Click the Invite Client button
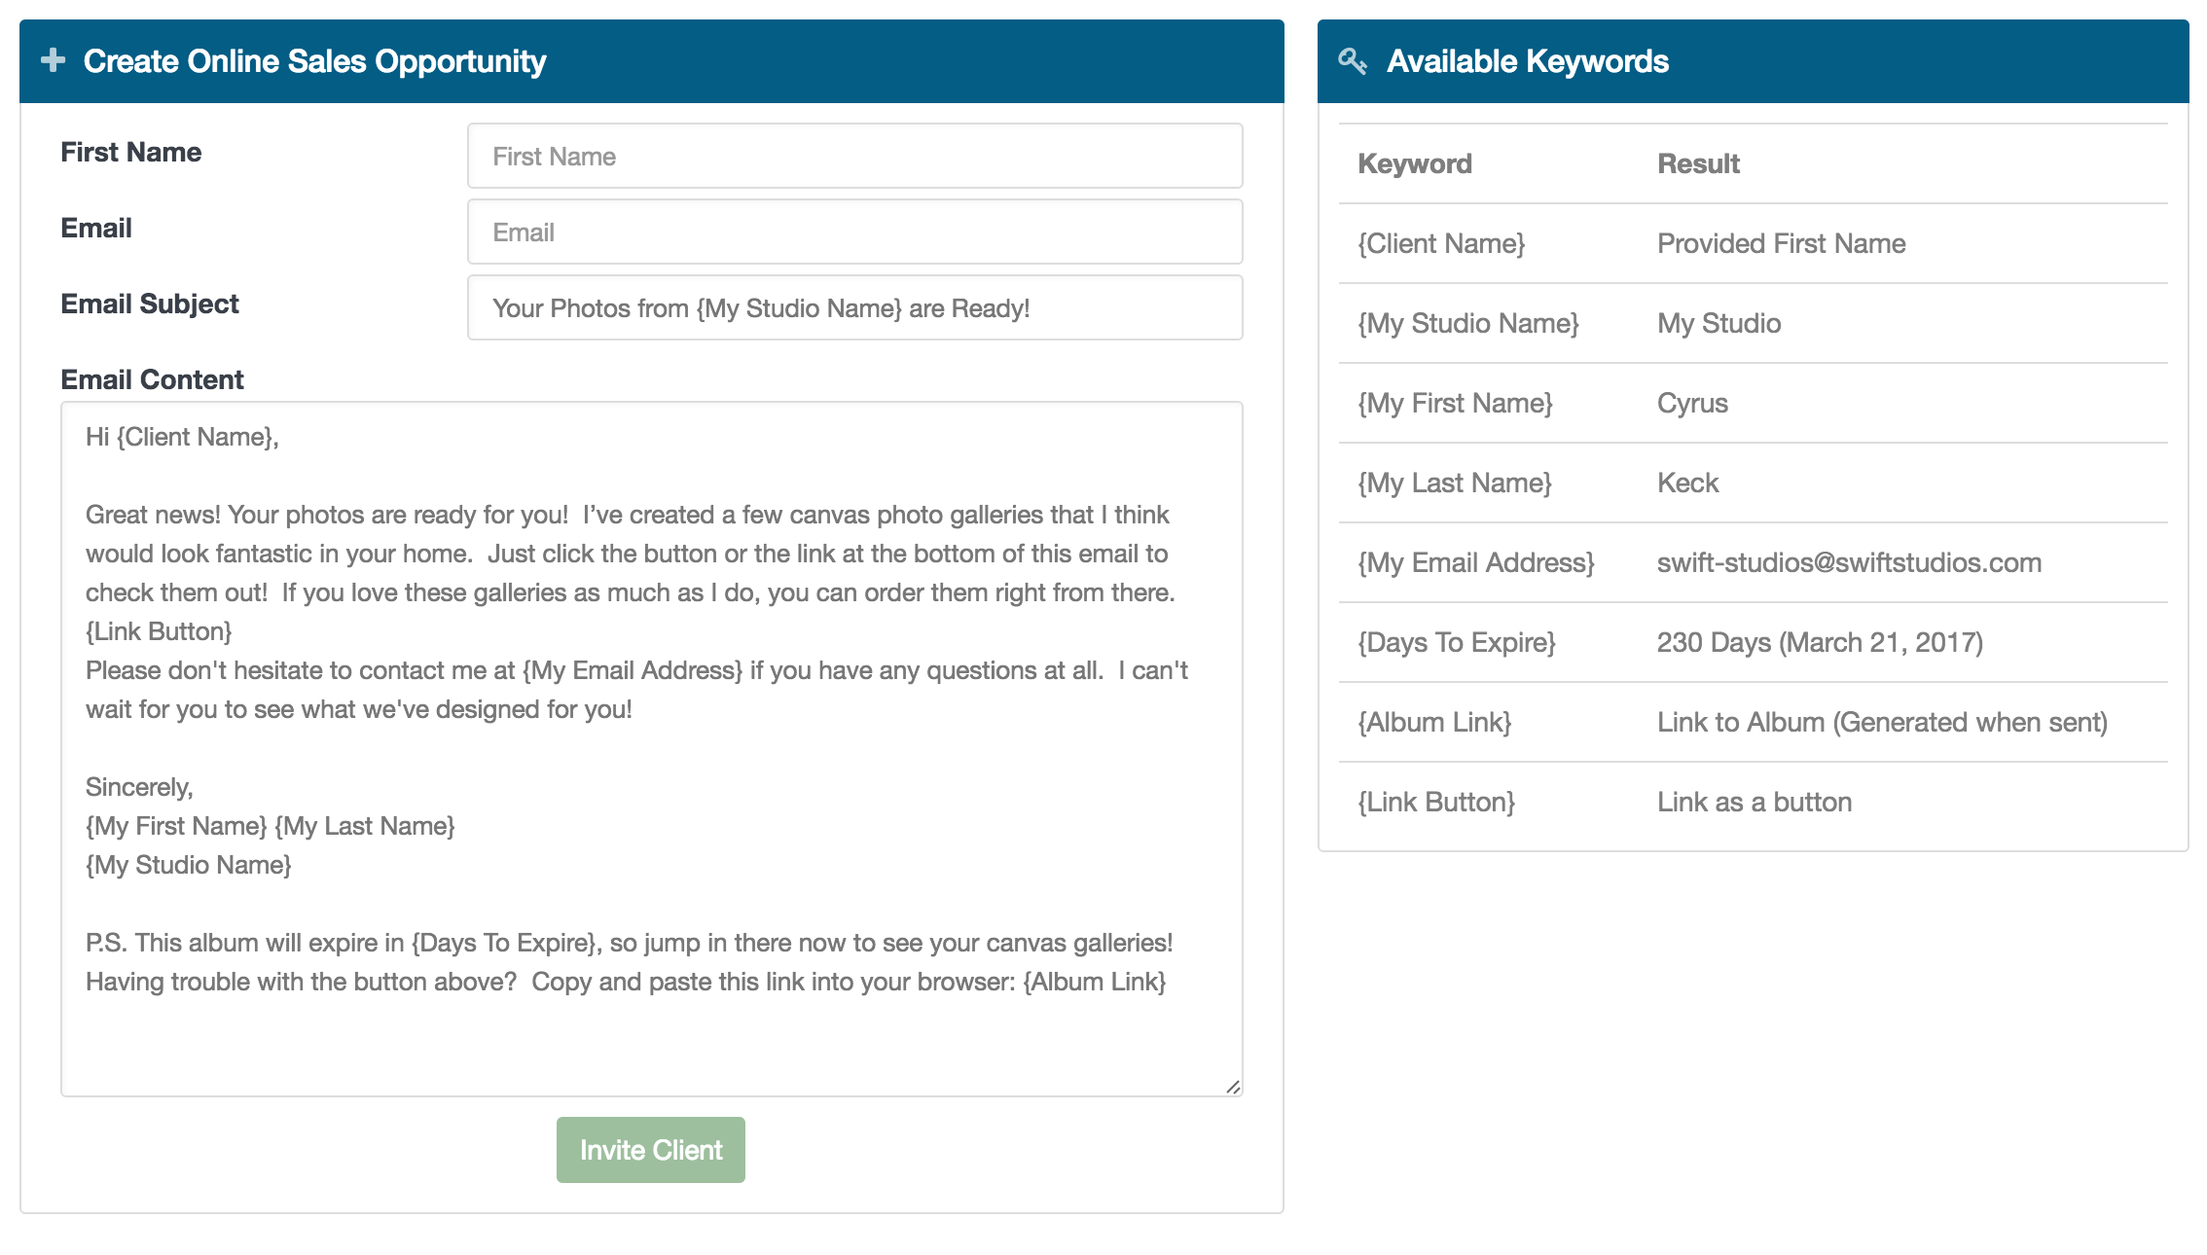Screen dimensions: 2207x1255 651,1150
